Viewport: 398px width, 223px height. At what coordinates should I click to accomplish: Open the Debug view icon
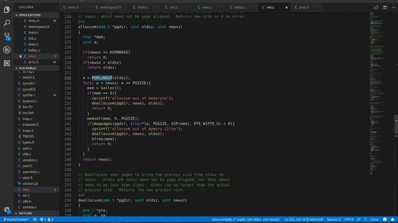(x=7, y=50)
